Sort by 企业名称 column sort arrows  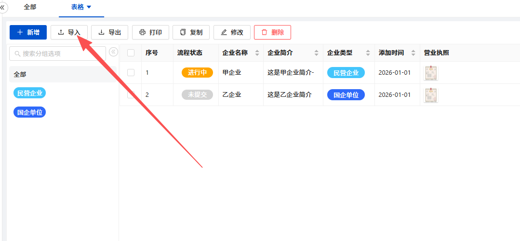tap(257, 53)
